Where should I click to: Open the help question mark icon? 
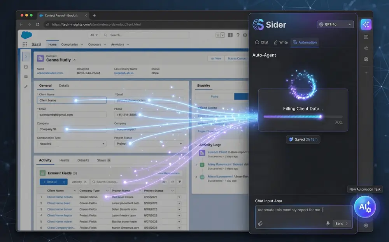(x=238, y=35)
